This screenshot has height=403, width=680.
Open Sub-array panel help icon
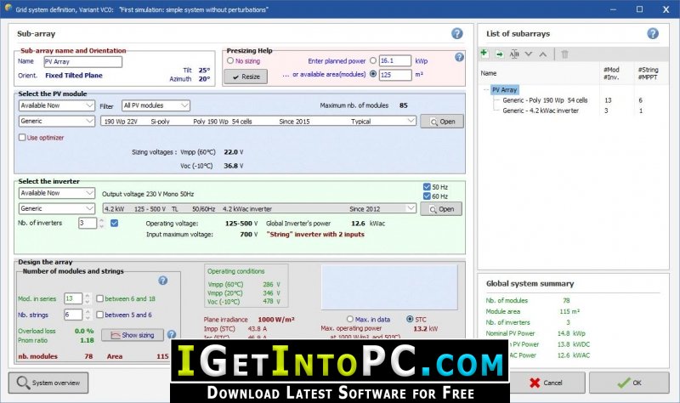click(x=456, y=33)
